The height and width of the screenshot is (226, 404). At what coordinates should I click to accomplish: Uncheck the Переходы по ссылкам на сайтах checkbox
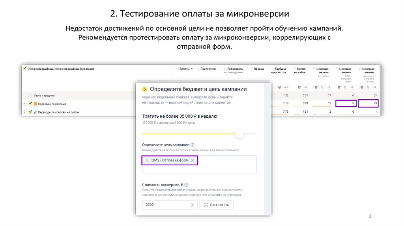click(30, 112)
